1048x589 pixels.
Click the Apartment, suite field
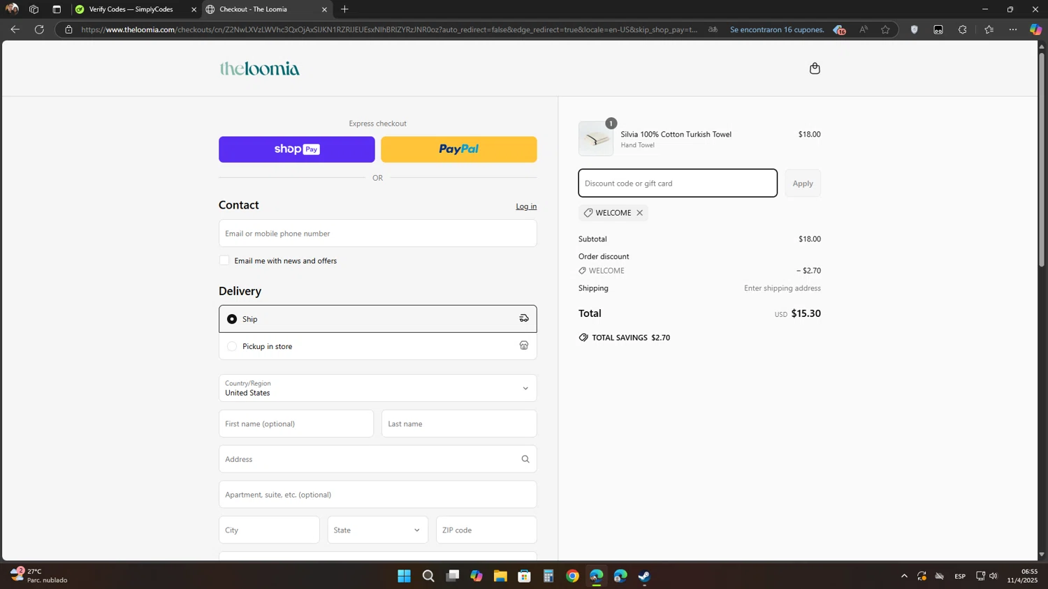(377, 495)
